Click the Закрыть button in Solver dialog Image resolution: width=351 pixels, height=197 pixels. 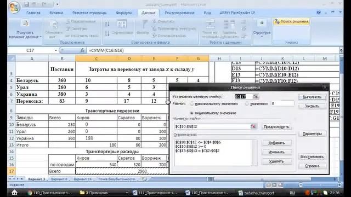312,106
